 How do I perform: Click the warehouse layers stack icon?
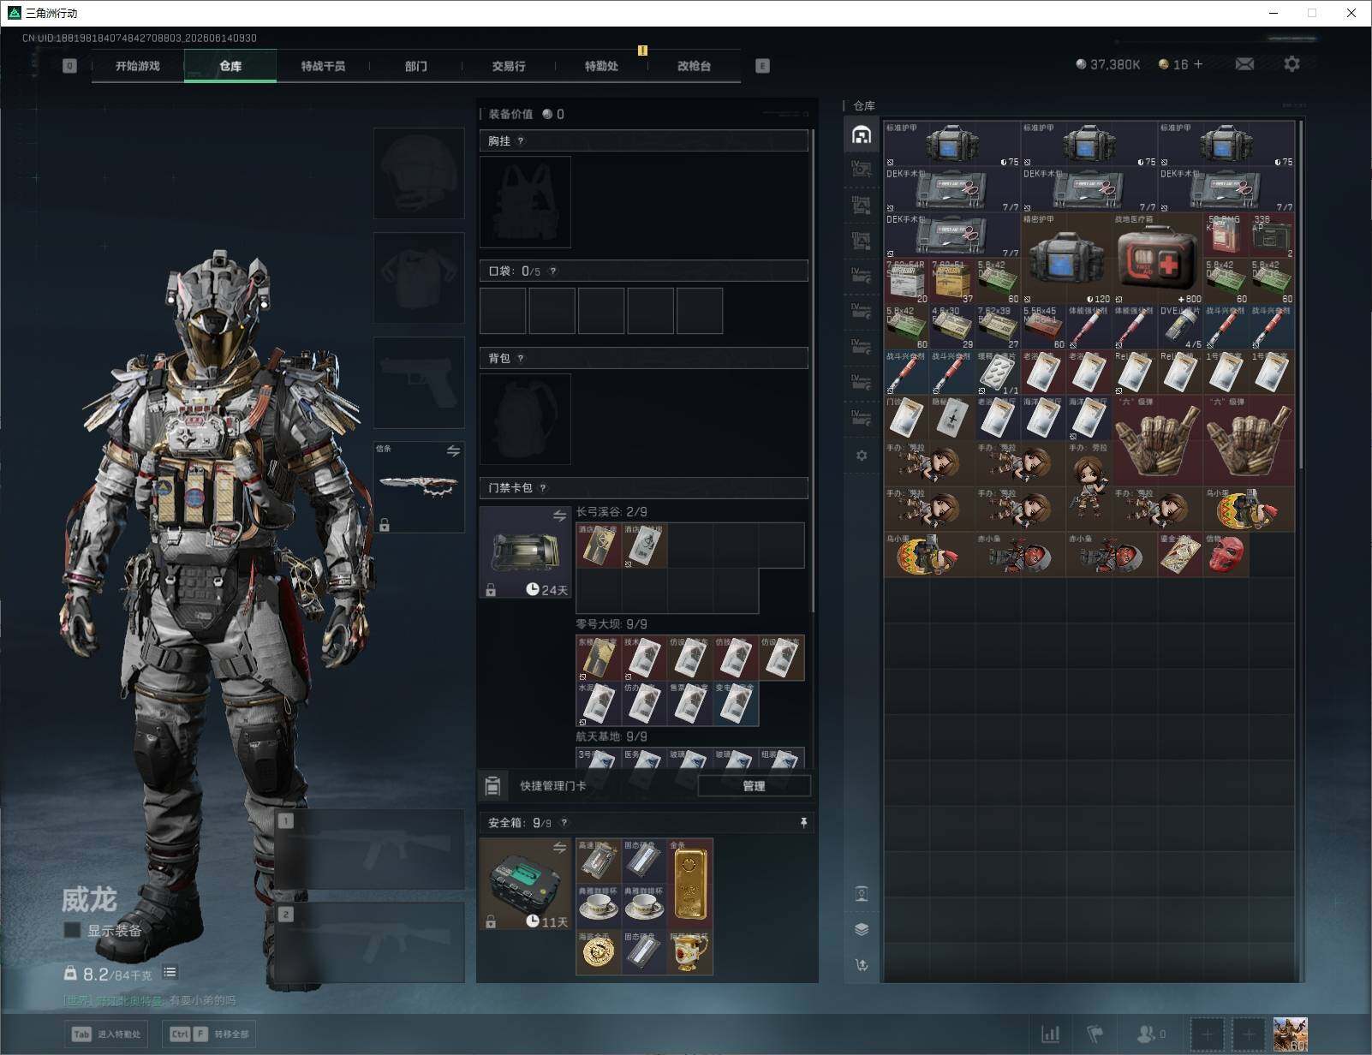pos(862,930)
